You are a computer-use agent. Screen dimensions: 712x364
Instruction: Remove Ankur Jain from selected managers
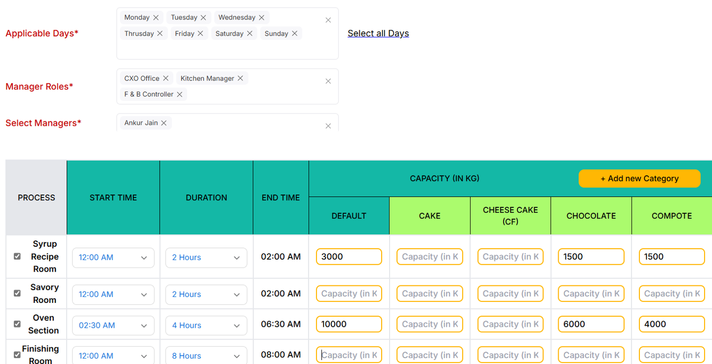coord(164,123)
